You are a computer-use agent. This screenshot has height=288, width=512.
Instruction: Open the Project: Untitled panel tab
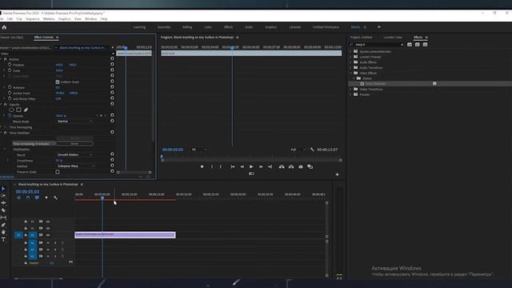(361, 38)
